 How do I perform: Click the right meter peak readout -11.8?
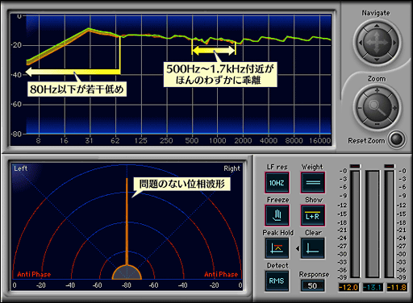coord(397,288)
